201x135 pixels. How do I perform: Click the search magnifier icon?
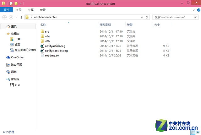coord(195,17)
